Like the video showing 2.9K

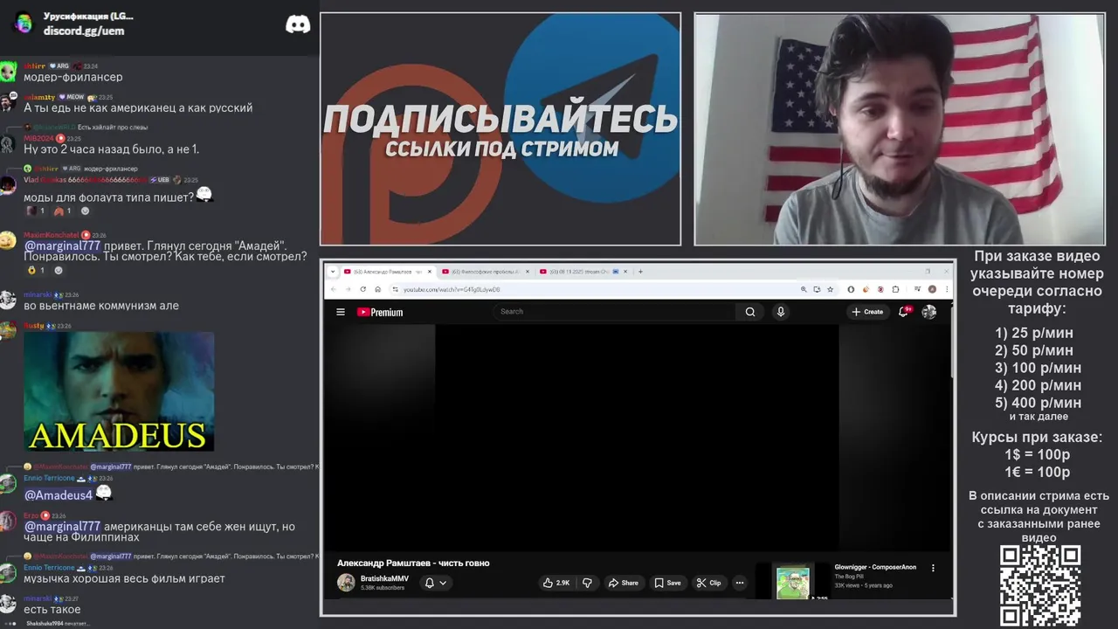click(x=556, y=583)
